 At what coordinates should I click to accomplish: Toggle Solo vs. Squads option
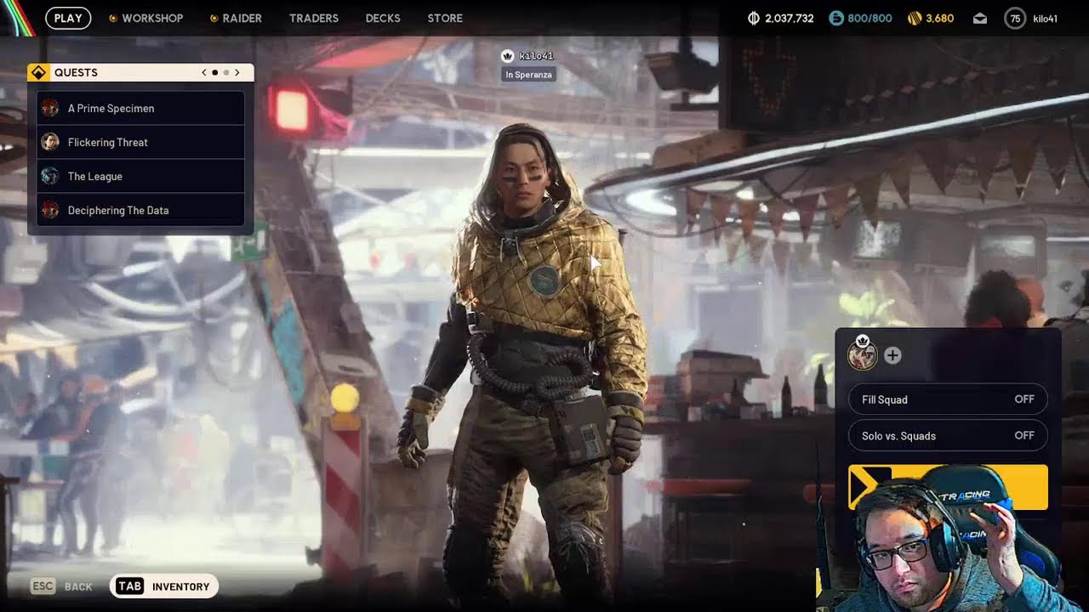pyautogui.click(x=948, y=436)
